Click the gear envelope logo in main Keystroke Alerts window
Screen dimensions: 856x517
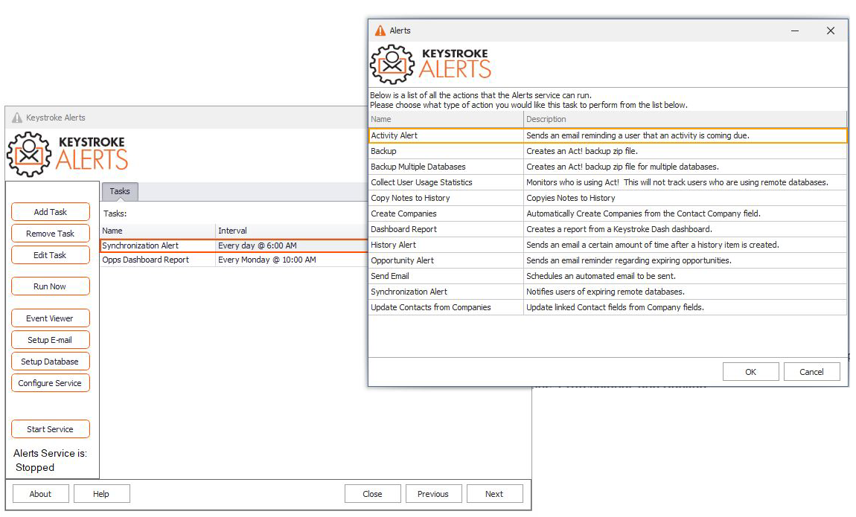pos(29,154)
